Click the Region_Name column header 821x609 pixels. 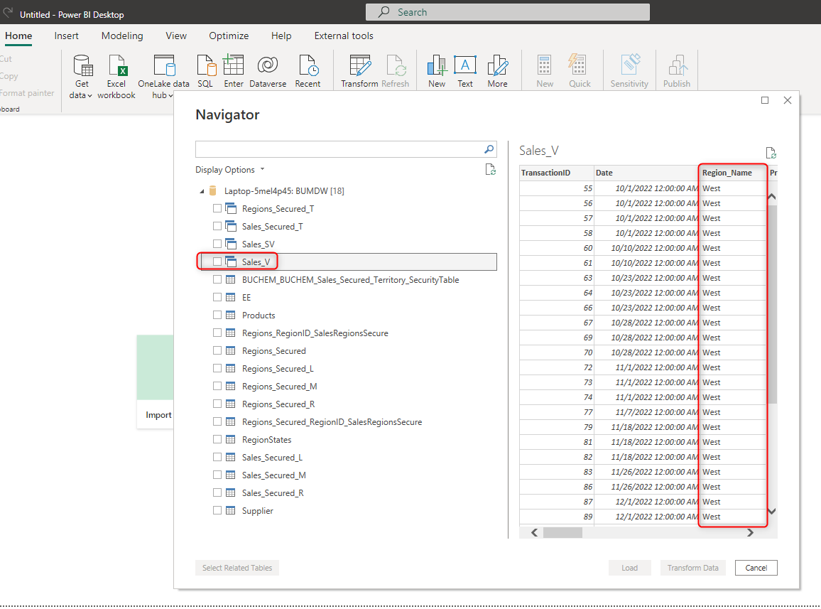(732, 173)
